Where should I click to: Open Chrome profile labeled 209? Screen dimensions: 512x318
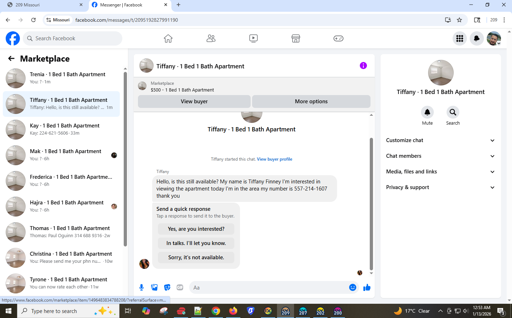click(494, 20)
